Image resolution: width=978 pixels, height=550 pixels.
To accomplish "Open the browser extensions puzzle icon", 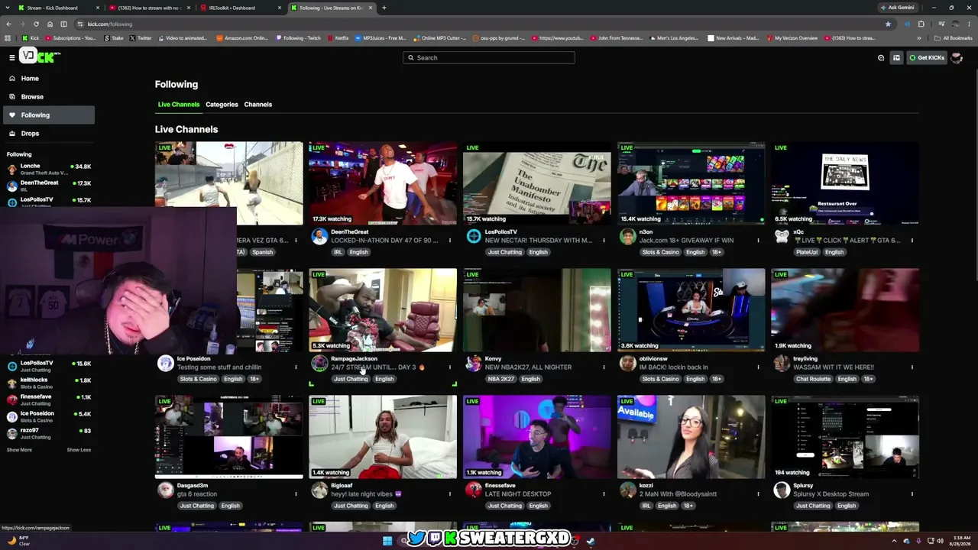I will (x=921, y=24).
